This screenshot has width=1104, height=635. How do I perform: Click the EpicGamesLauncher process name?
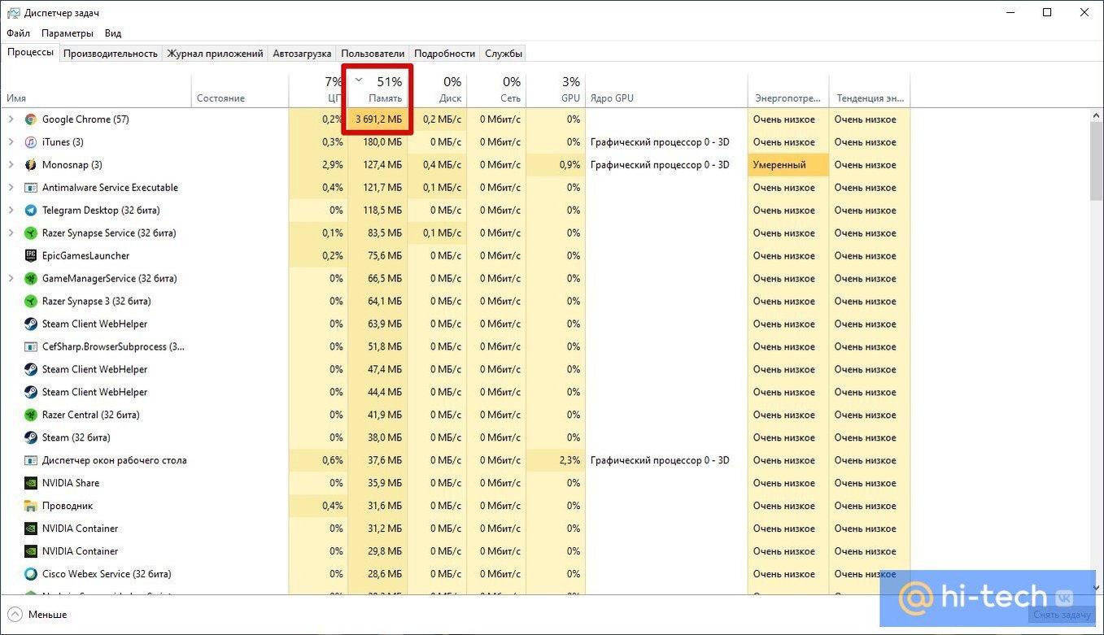(85, 256)
